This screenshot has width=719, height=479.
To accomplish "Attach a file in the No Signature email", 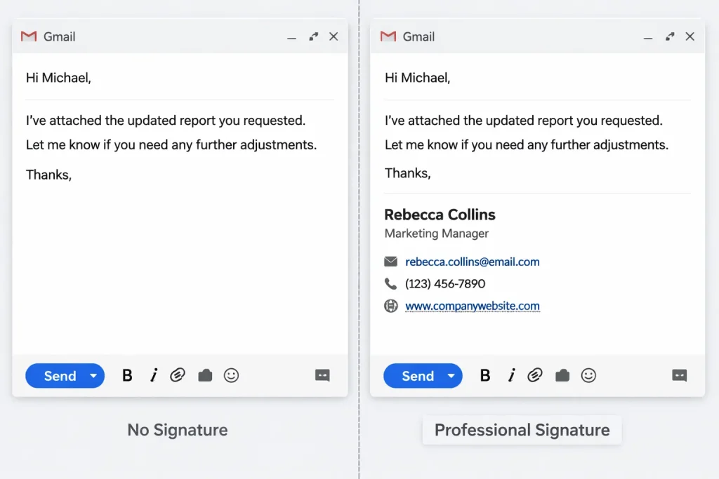I will click(178, 376).
